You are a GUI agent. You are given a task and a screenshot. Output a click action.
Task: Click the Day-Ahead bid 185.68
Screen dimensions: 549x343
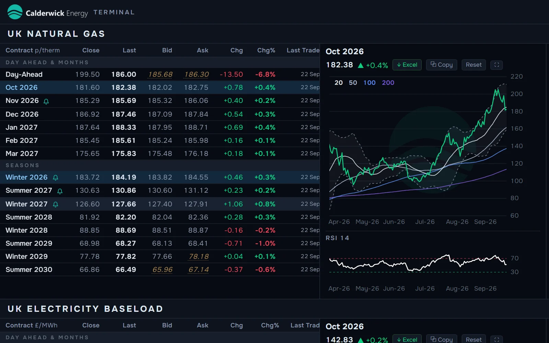pos(160,74)
